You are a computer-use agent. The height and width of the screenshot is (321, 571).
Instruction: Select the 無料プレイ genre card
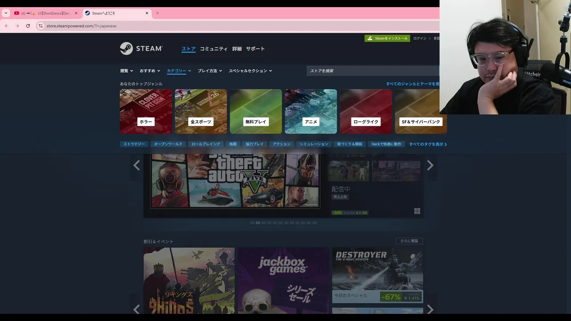(x=256, y=111)
